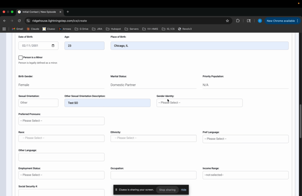Click the New Chrome available button
The height and width of the screenshot is (196, 302).
tap(282, 21)
